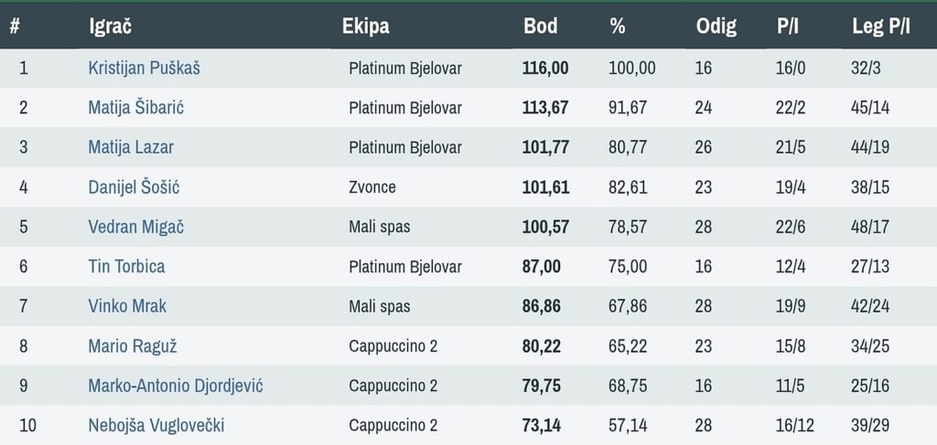Viewport: 937px width, 445px height.
Task: Open Nebojša Vuglovečki player page
Action: tap(156, 426)
